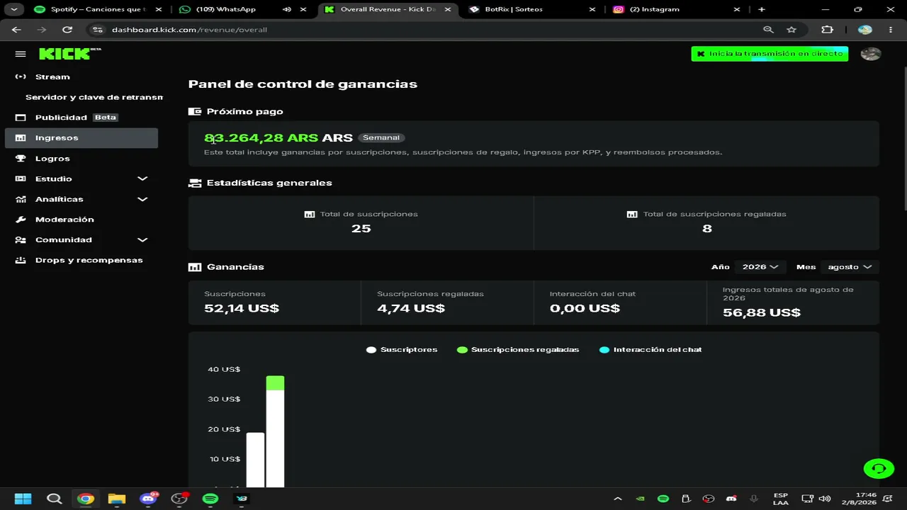Click the green support chat bubble
This screenshot has height=510, width=907.
tap(879, 468)
